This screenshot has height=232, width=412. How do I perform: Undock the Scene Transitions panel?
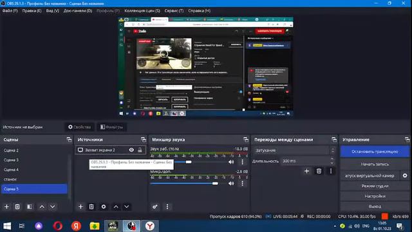click(x=334, y=140)
